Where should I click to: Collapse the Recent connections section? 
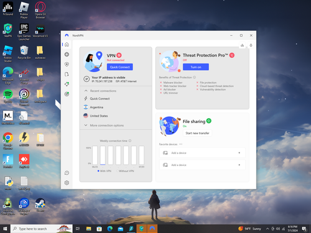click(86, 91)
